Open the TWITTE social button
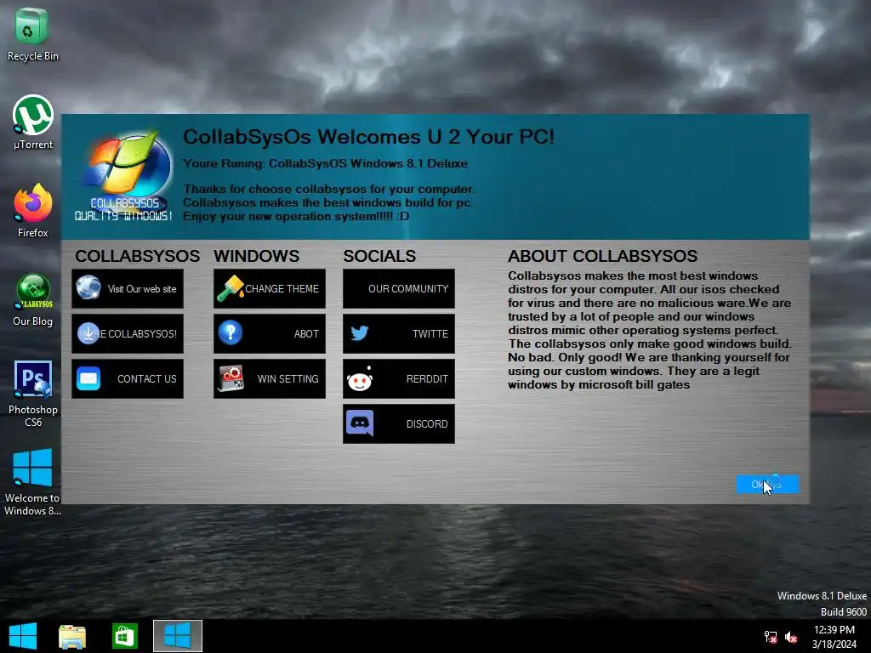This screenshot has width=871, height=653. coord(399,333)
